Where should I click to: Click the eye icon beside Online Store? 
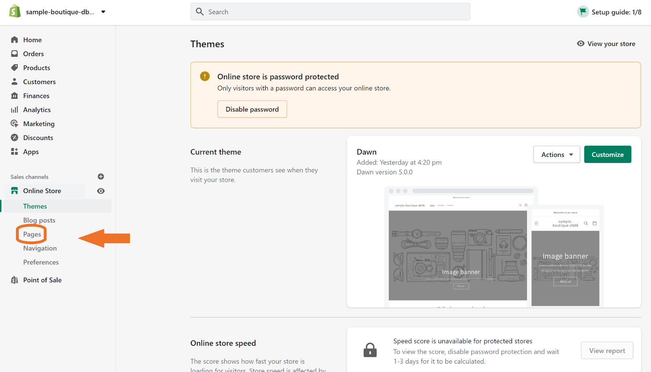(101, 191)
